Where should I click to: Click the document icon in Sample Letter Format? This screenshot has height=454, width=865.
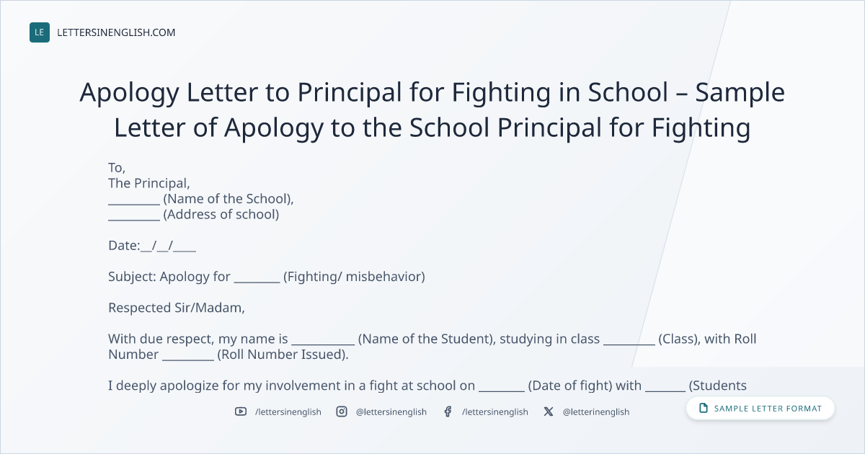click(x=704, y=409)
